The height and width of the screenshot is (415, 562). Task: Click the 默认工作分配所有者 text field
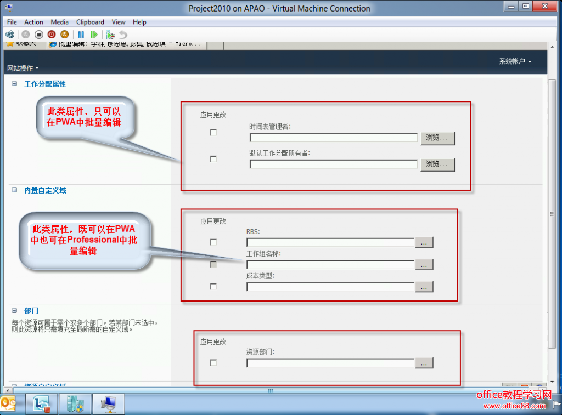tap(334, 164)
